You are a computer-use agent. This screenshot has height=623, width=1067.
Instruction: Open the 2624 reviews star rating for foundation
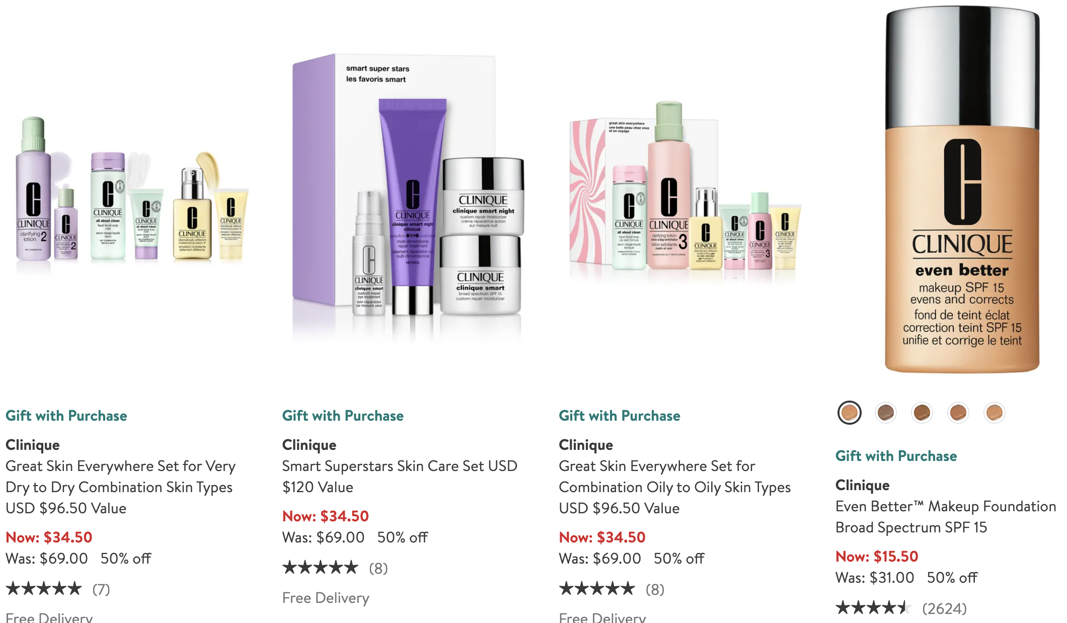(901, 608)
